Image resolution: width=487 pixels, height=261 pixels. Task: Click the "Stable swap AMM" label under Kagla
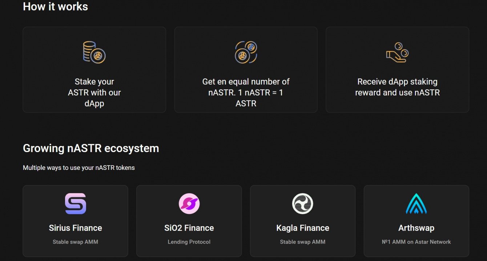(302, 242)
